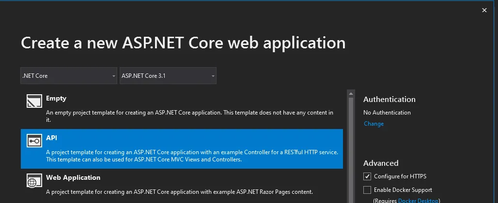Close the dialog with the X button

(484, 11)
